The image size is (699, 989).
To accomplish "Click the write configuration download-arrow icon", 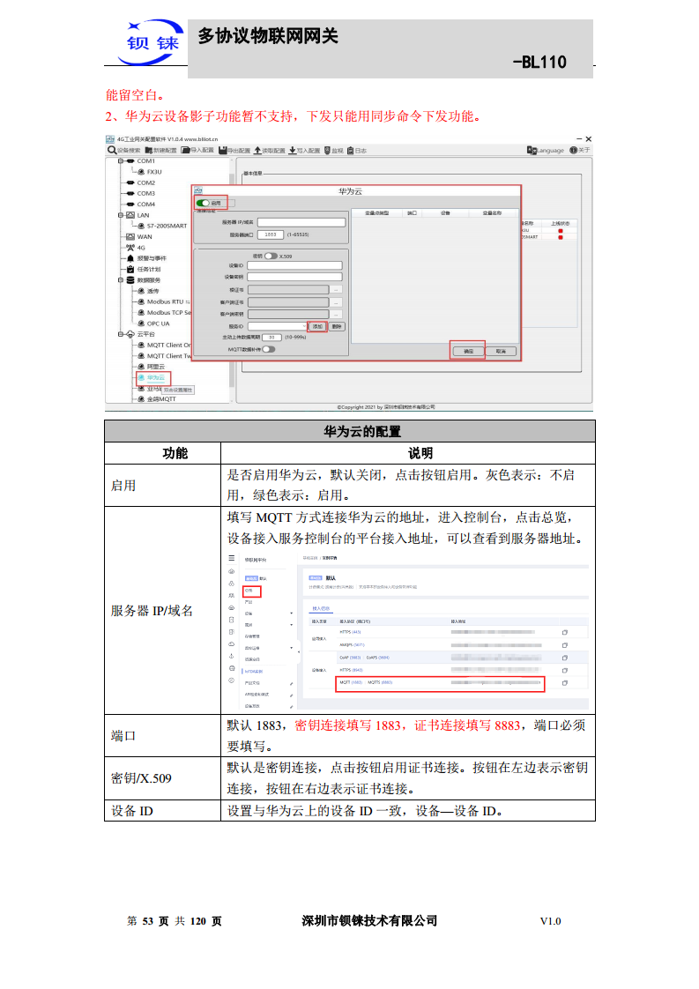I will [292, 150].
